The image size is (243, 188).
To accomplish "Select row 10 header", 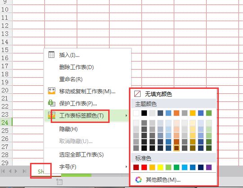I will tap(6, 9).
